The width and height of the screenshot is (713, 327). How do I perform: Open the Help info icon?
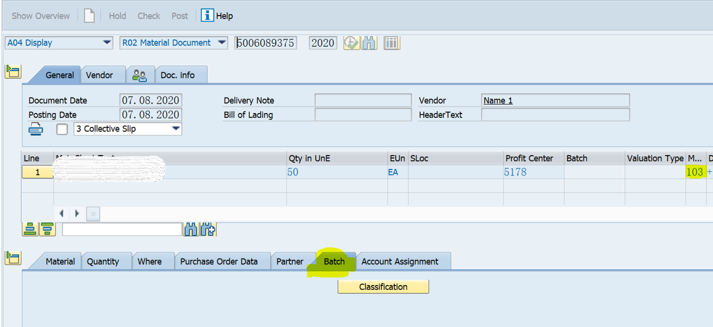coord(208,16)
